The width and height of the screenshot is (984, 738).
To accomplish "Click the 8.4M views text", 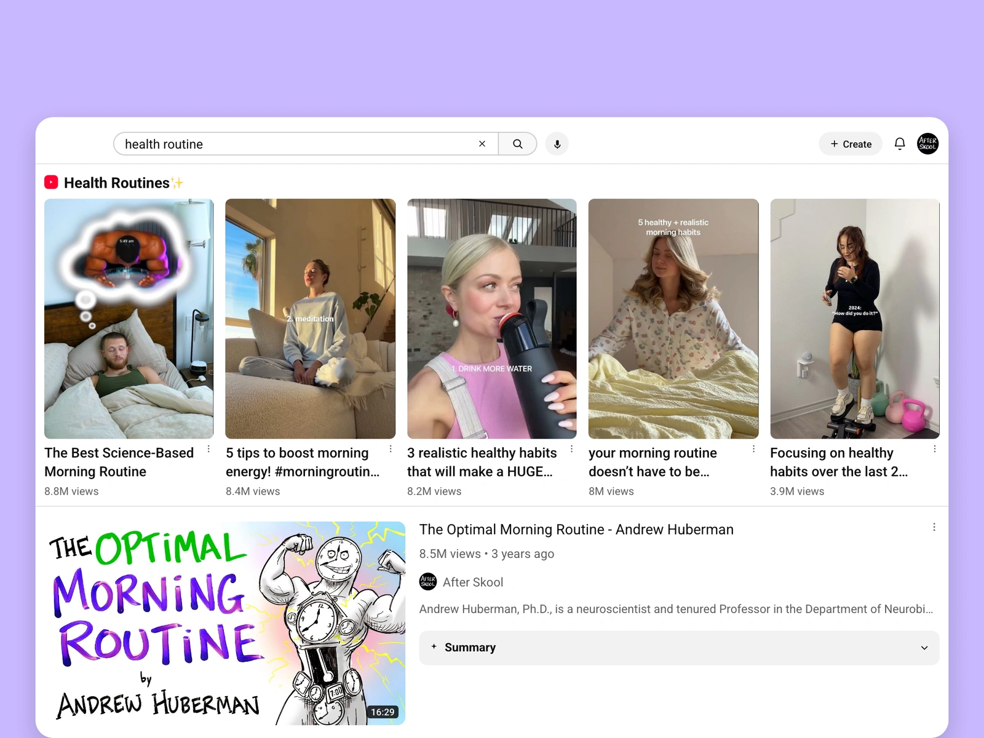I will point(253,491).
